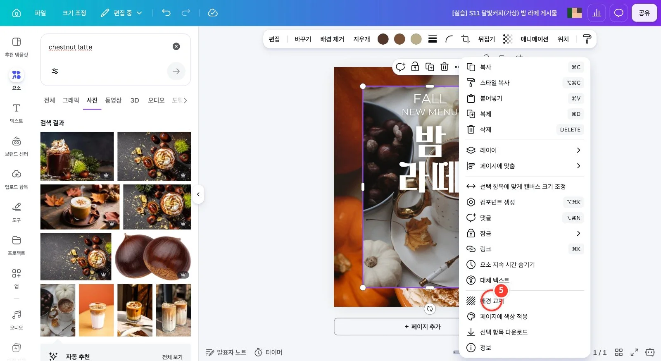This screenshot has height=361, width=661.
Task: Open 프로젝트 in the sidebar
Action: coord(17,245)
